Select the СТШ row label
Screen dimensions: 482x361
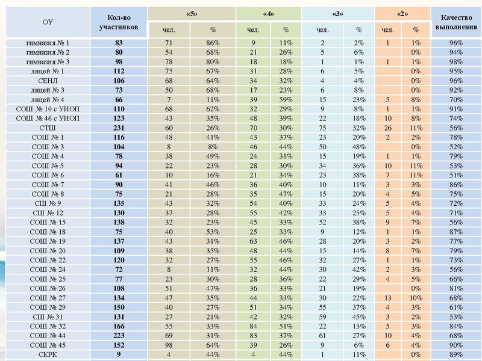pos(48,128)
